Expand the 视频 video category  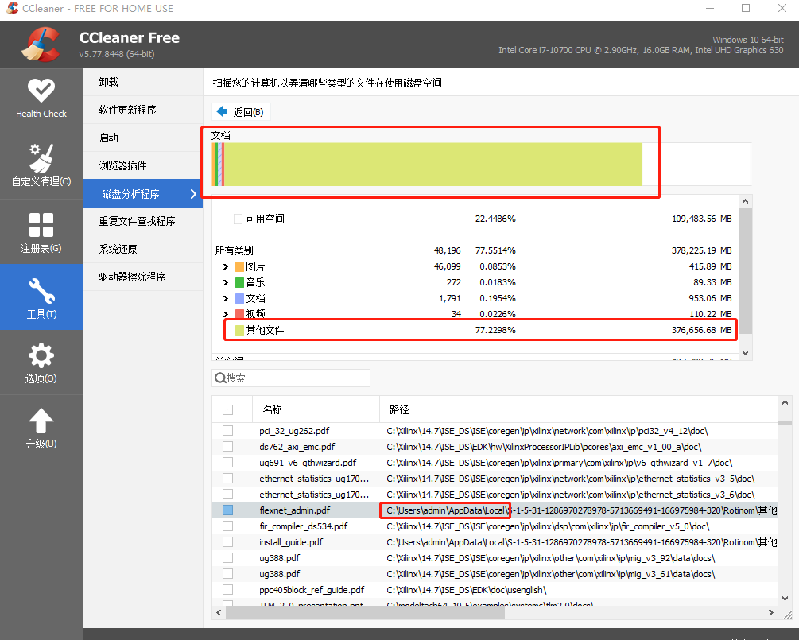225,314
